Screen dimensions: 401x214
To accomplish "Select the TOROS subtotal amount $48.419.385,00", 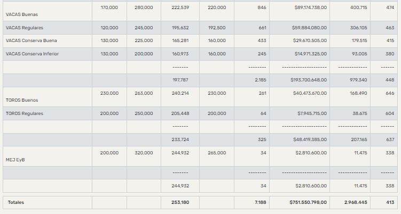I will tap(310, 139).
